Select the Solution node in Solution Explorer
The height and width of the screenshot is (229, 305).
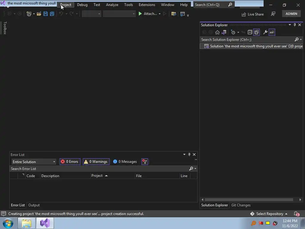tap(251, 46)
